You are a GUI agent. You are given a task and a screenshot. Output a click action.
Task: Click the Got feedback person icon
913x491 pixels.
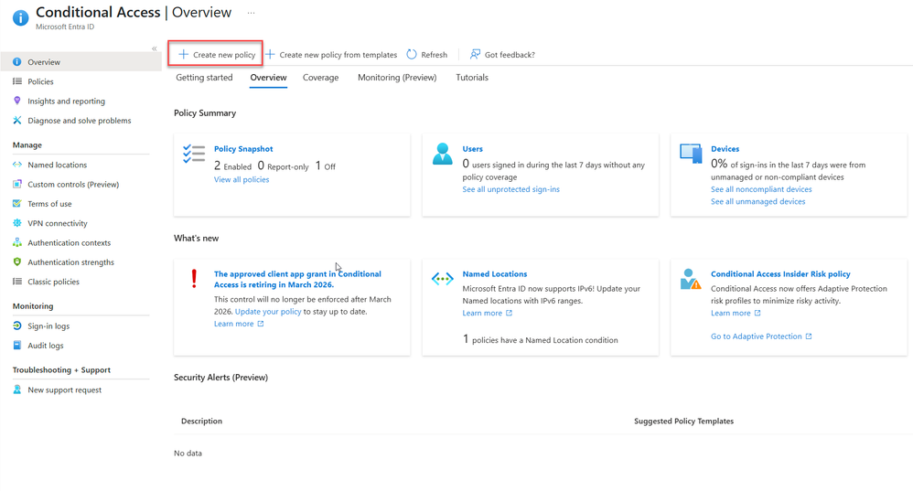tap(475, 54)
